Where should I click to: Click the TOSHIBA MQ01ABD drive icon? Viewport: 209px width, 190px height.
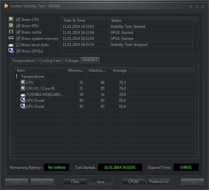[23, 95]
